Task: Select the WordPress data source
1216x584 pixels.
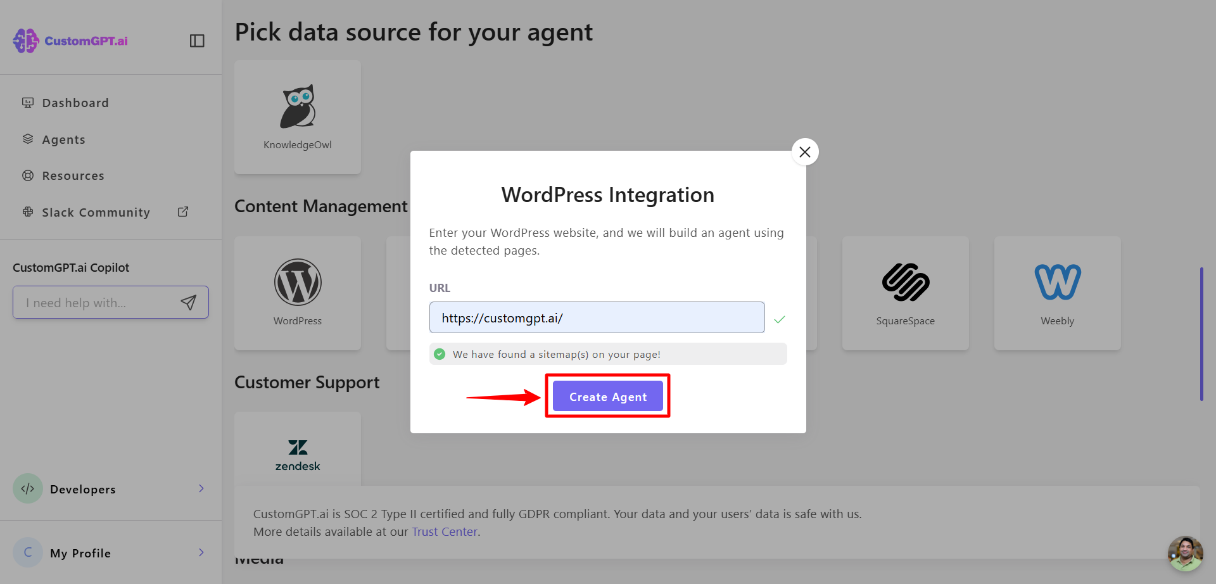Action: [298, 293]
